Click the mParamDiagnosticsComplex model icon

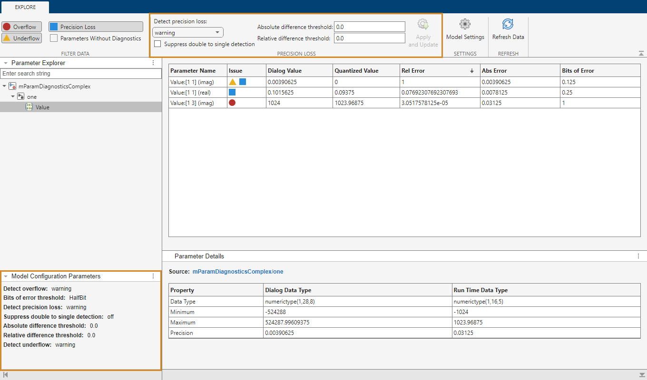(x=13, y=86)
